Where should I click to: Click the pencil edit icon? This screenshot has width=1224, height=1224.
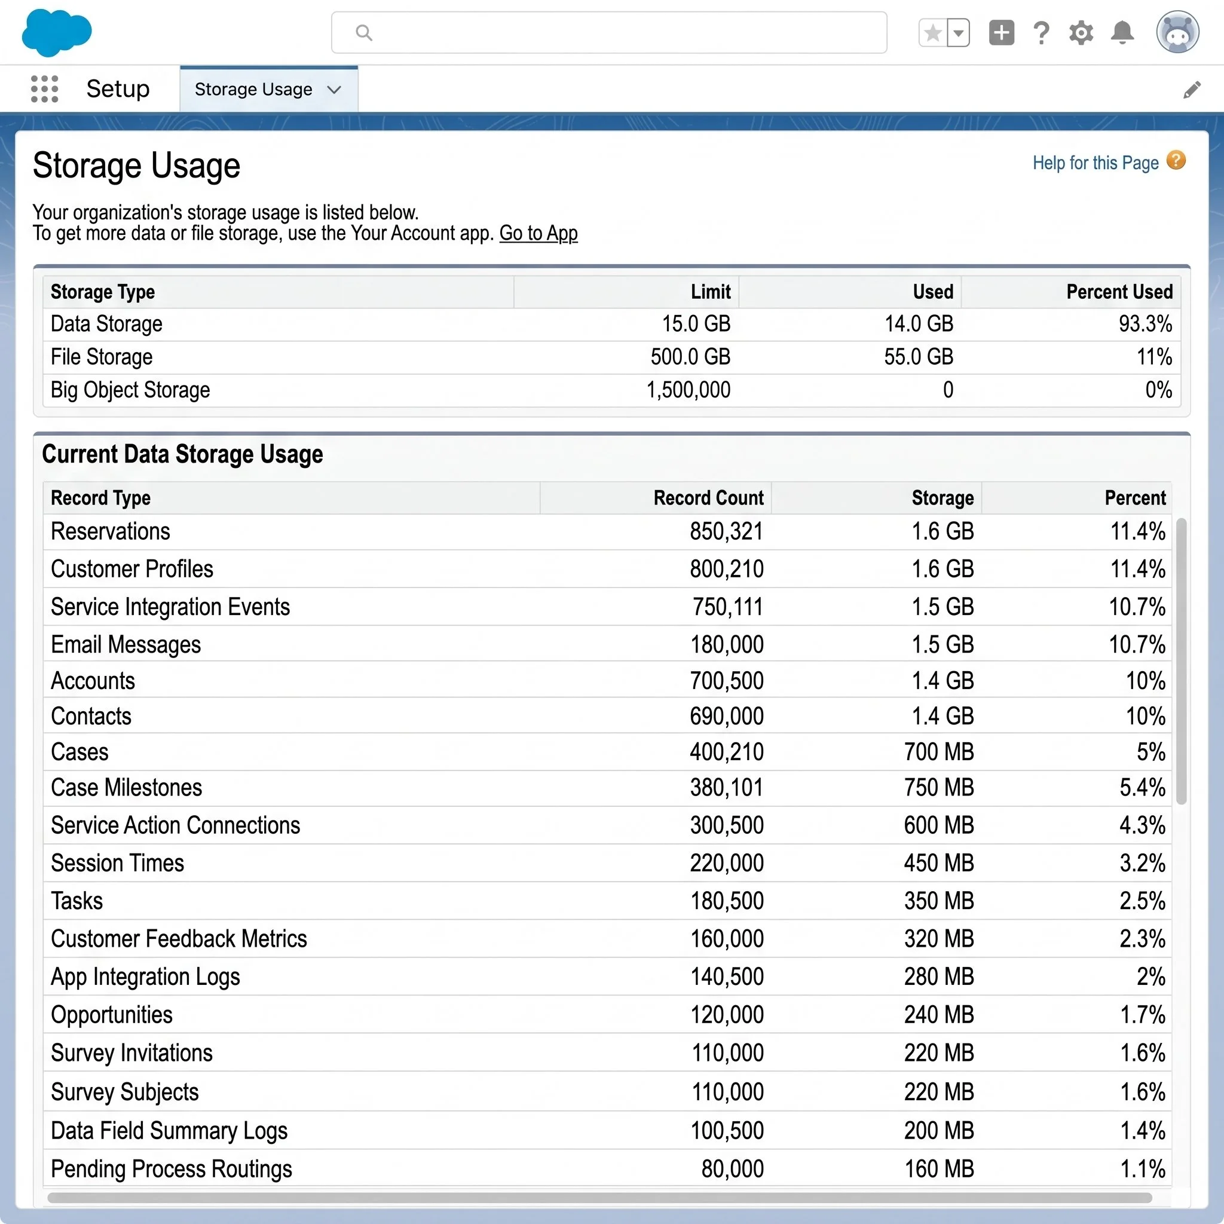1192,89
